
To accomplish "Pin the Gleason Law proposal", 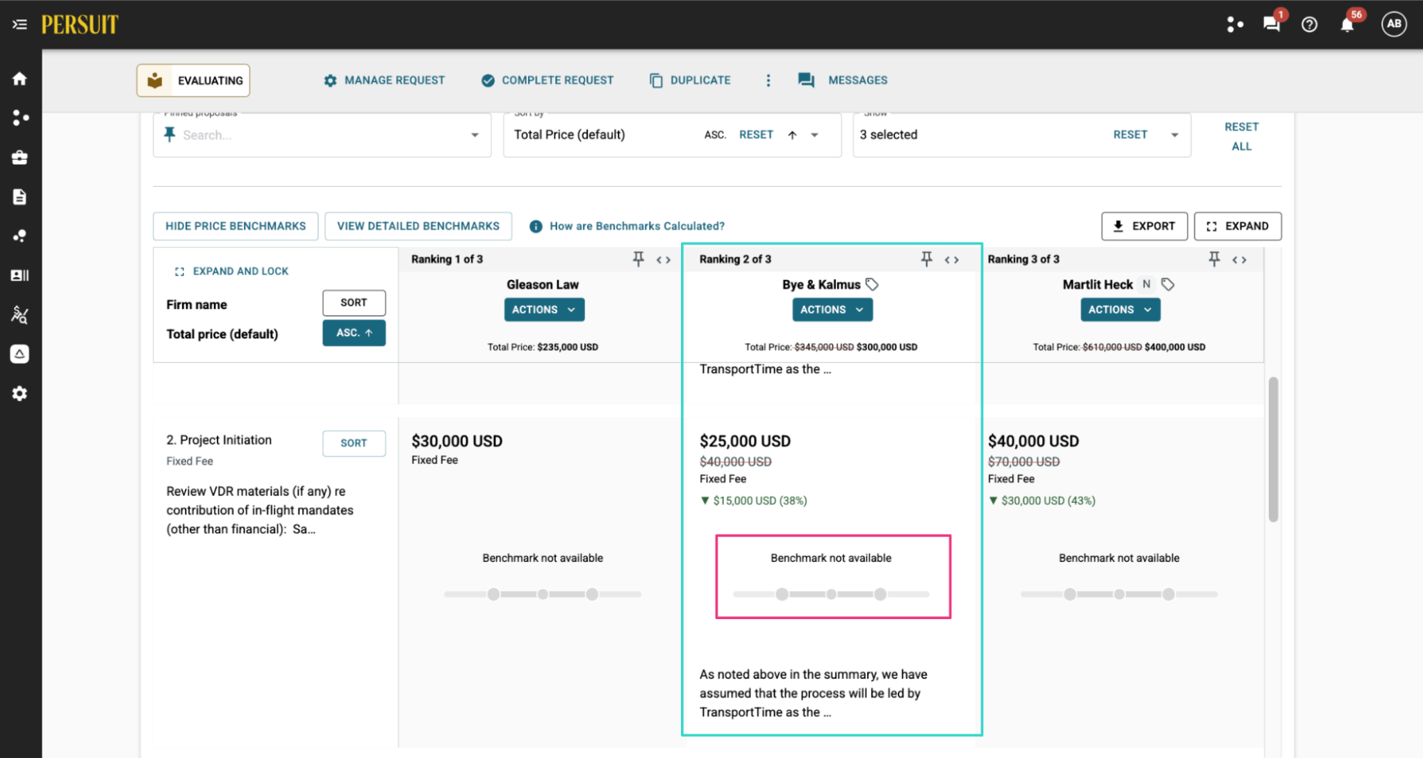I will pos(639,259).
